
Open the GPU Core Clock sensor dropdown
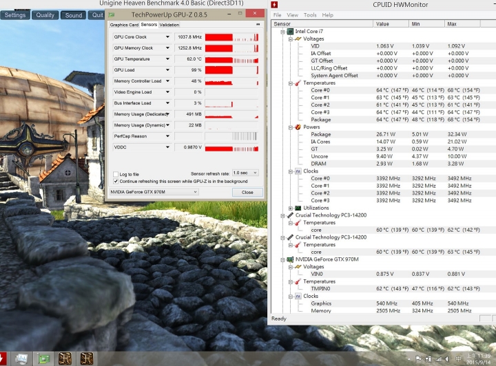(167, 37)
